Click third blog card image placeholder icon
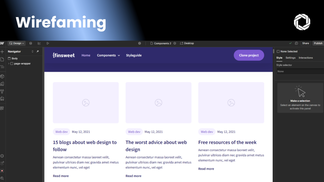 point(231,103)
